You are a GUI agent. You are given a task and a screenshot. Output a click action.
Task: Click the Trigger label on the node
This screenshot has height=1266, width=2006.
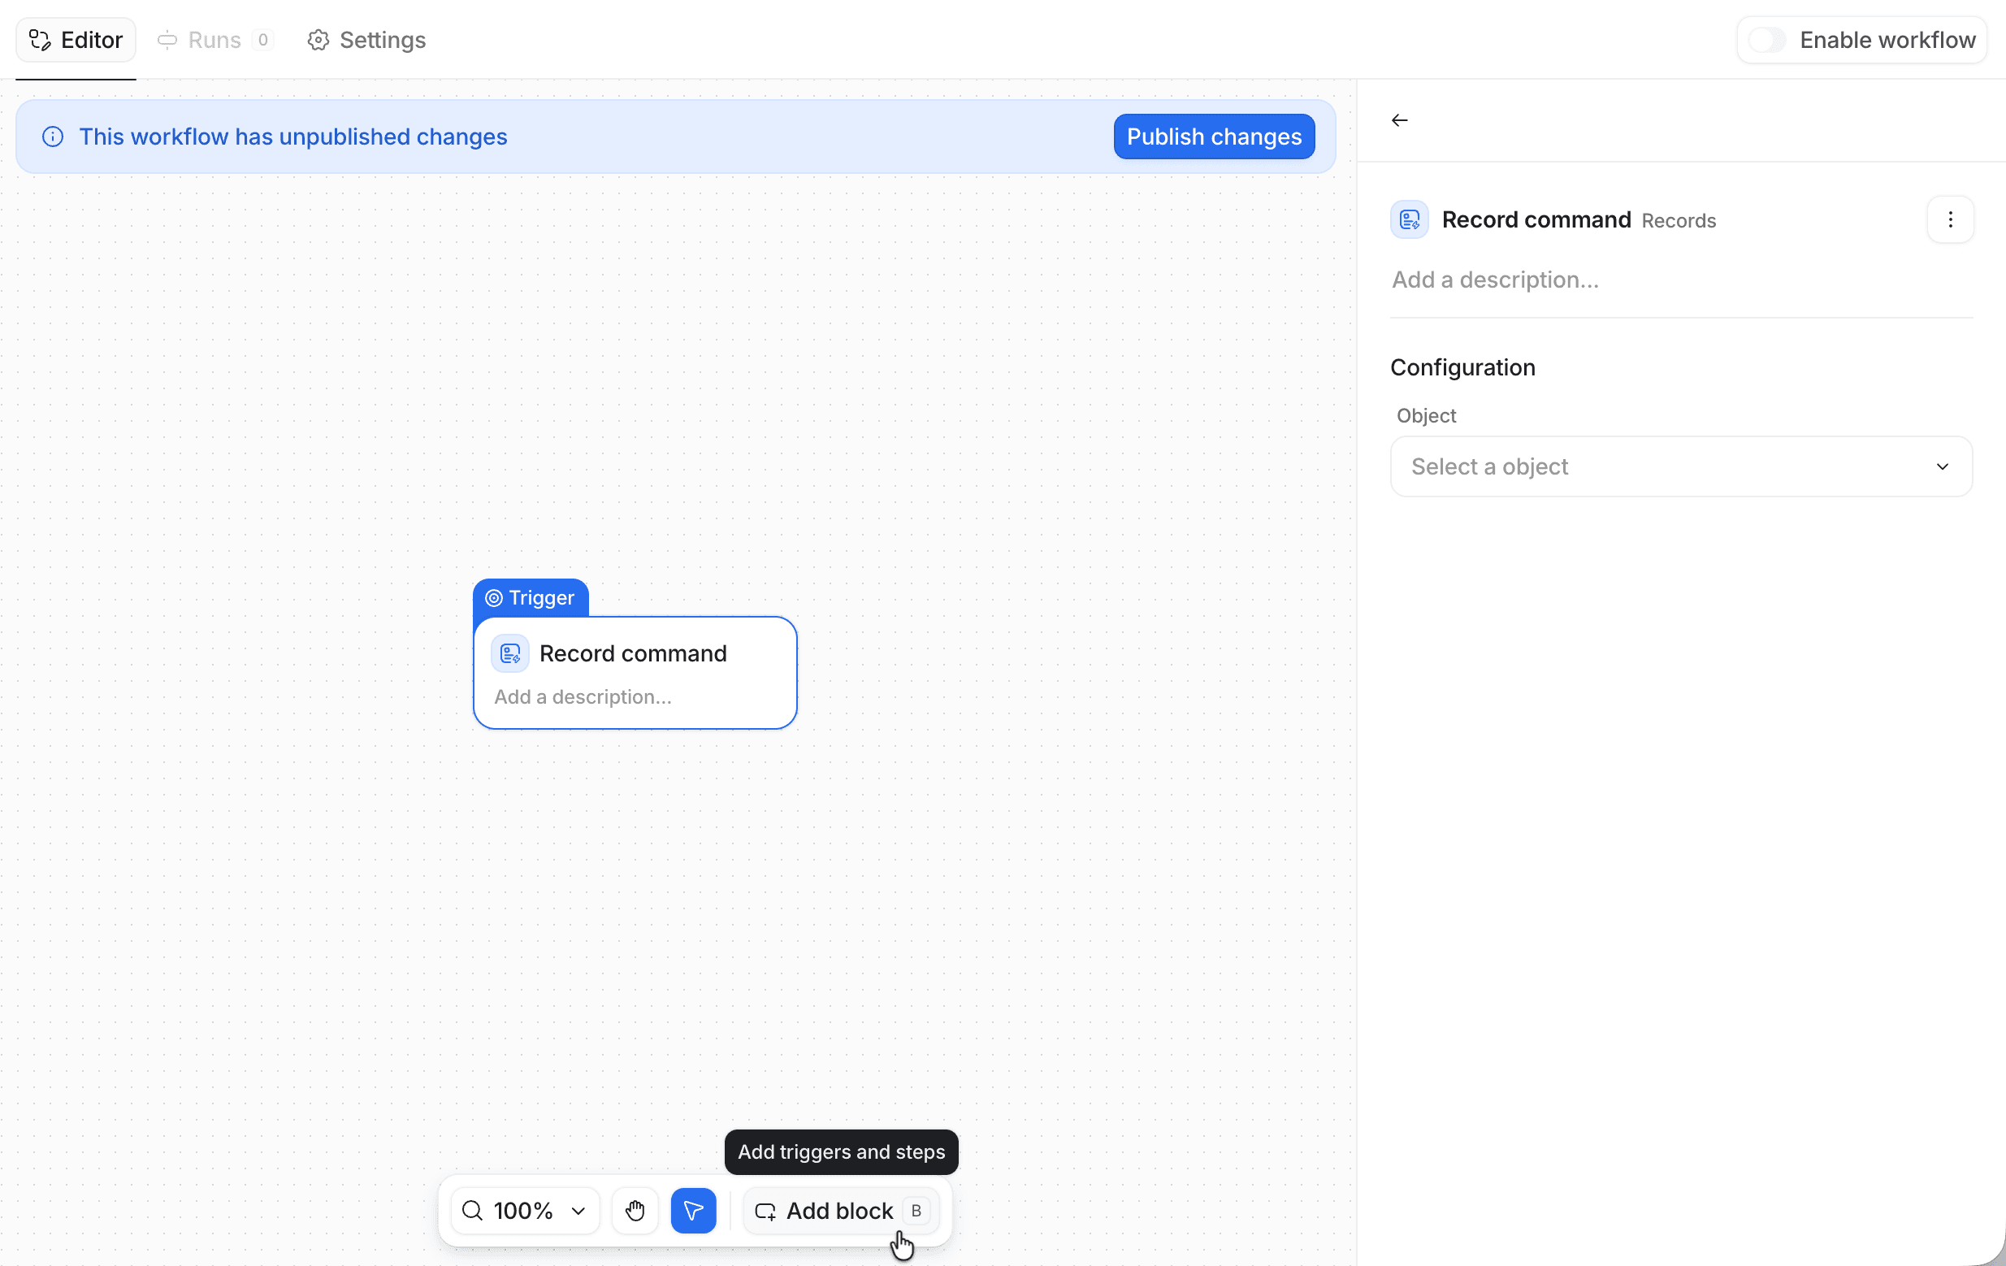pos(531,598)
